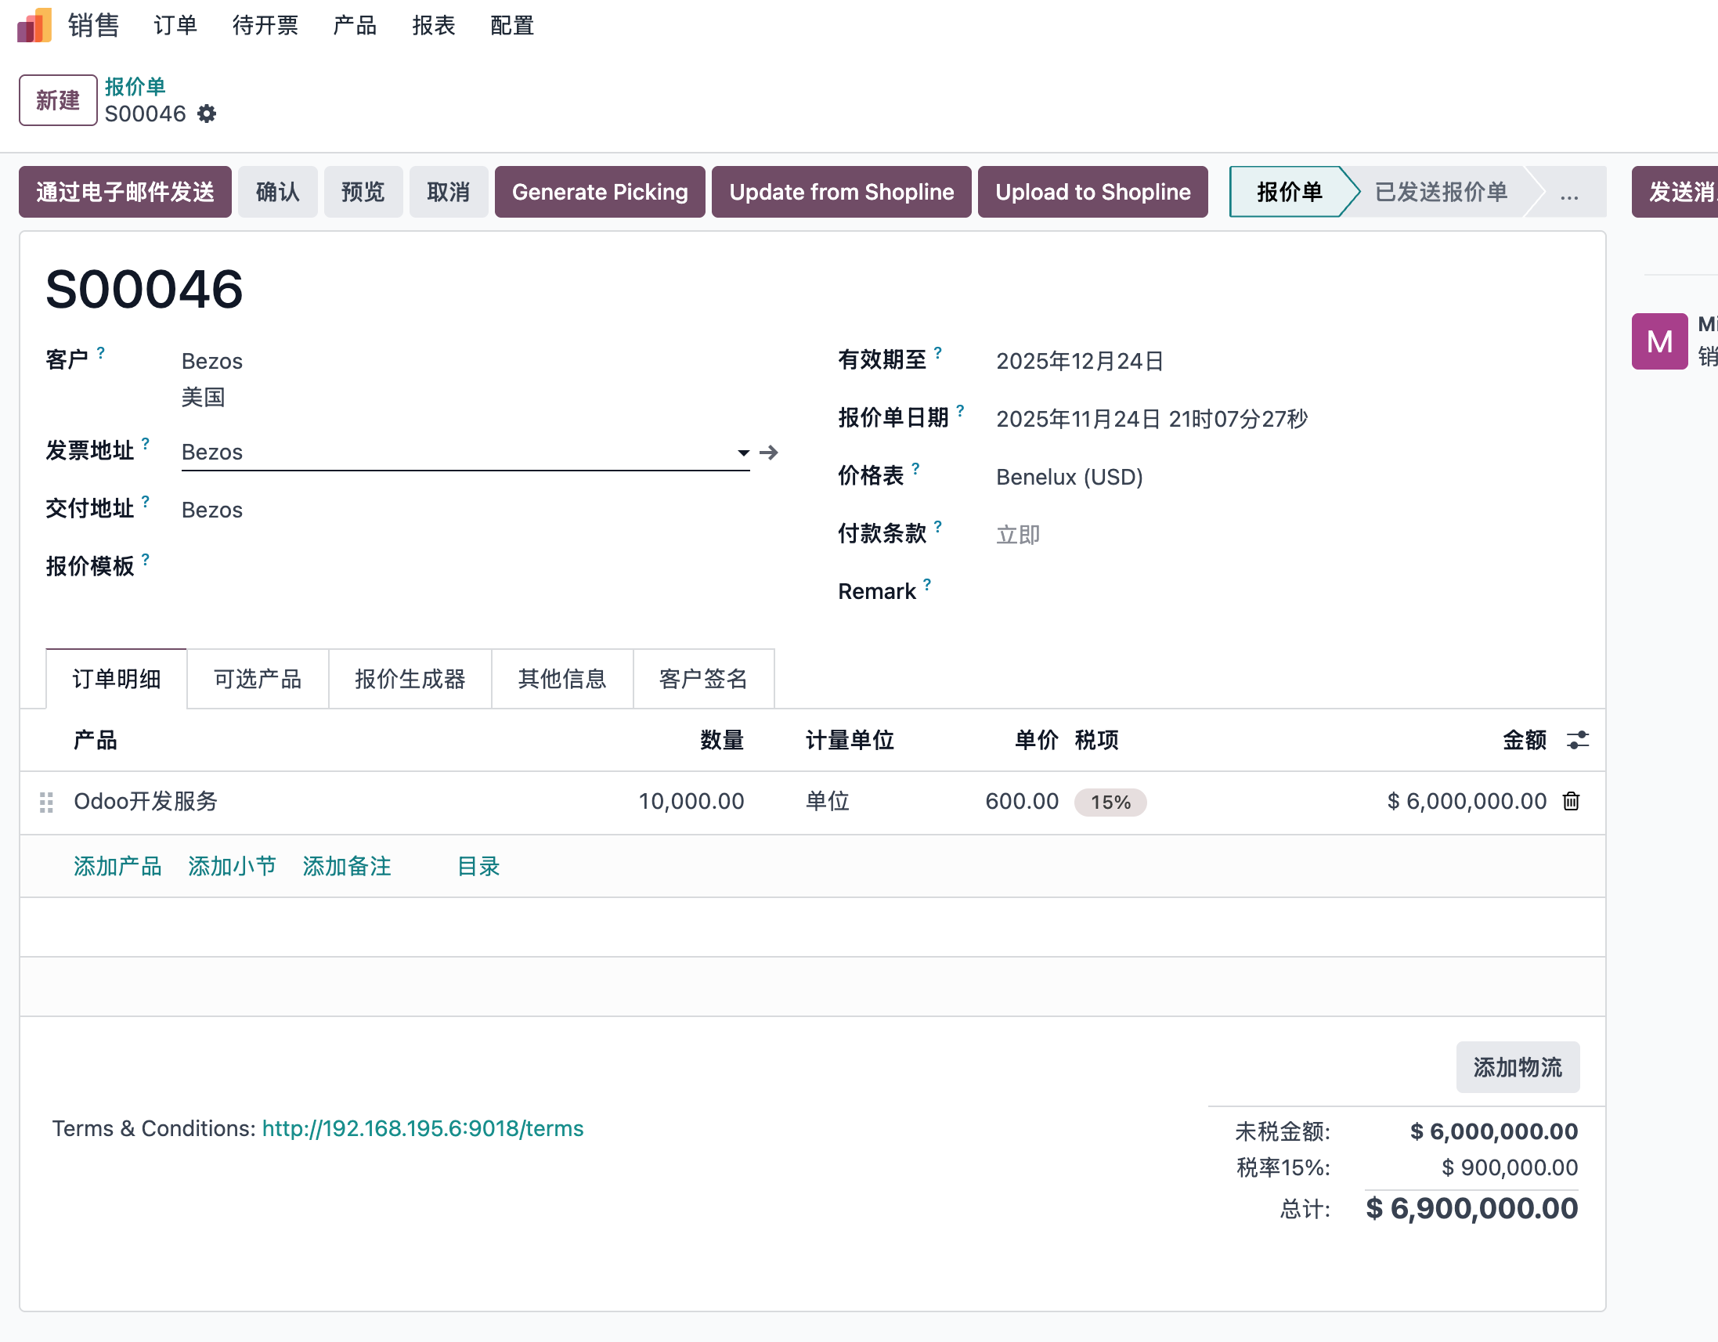The height and width of the screenshot is (1342, 1718).
Task: Open the gear actions menu beside S00046
Action: [x=206, y=114]
